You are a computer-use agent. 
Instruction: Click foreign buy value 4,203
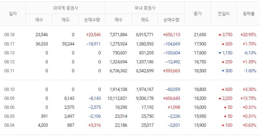tap(43, 125)
